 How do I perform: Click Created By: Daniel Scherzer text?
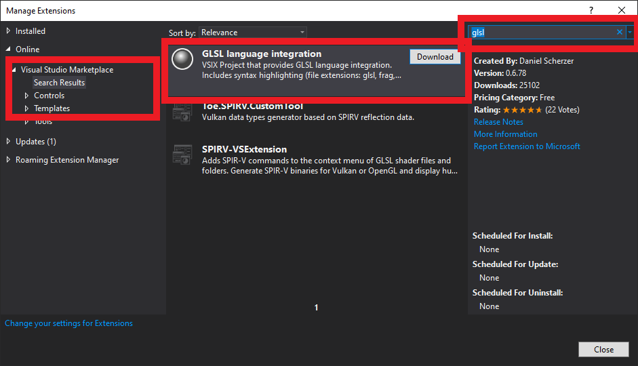523,61
